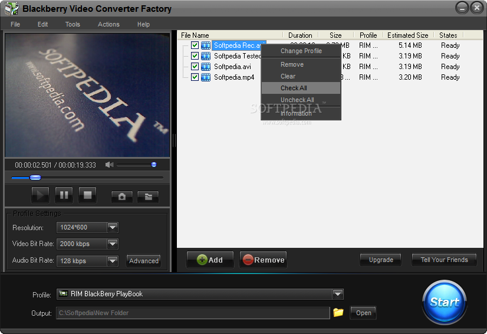
Task: Select Check All in context menu
Action: coord(301,88)
